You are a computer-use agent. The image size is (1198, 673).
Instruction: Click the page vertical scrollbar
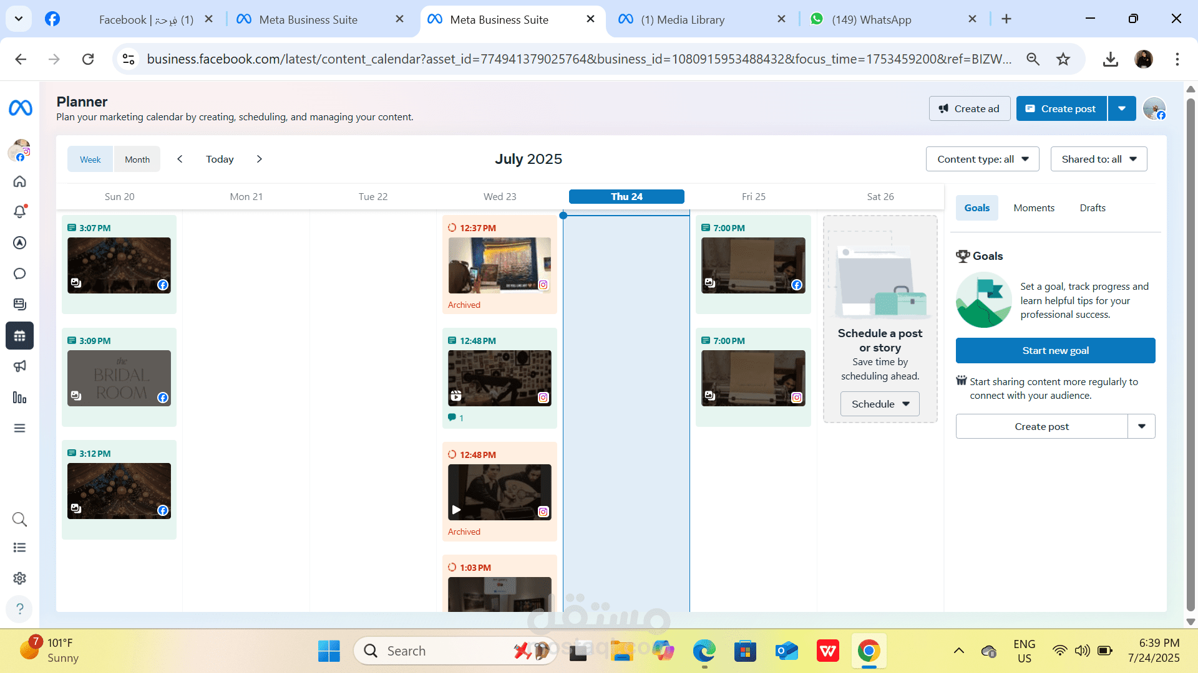coord(1191,354)
